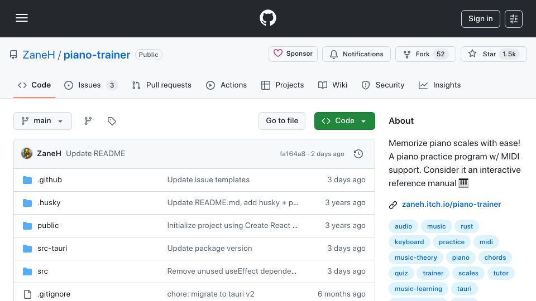Expand the green Code dropdown
Screen dimensions: 536x301
tap(344, 121)
